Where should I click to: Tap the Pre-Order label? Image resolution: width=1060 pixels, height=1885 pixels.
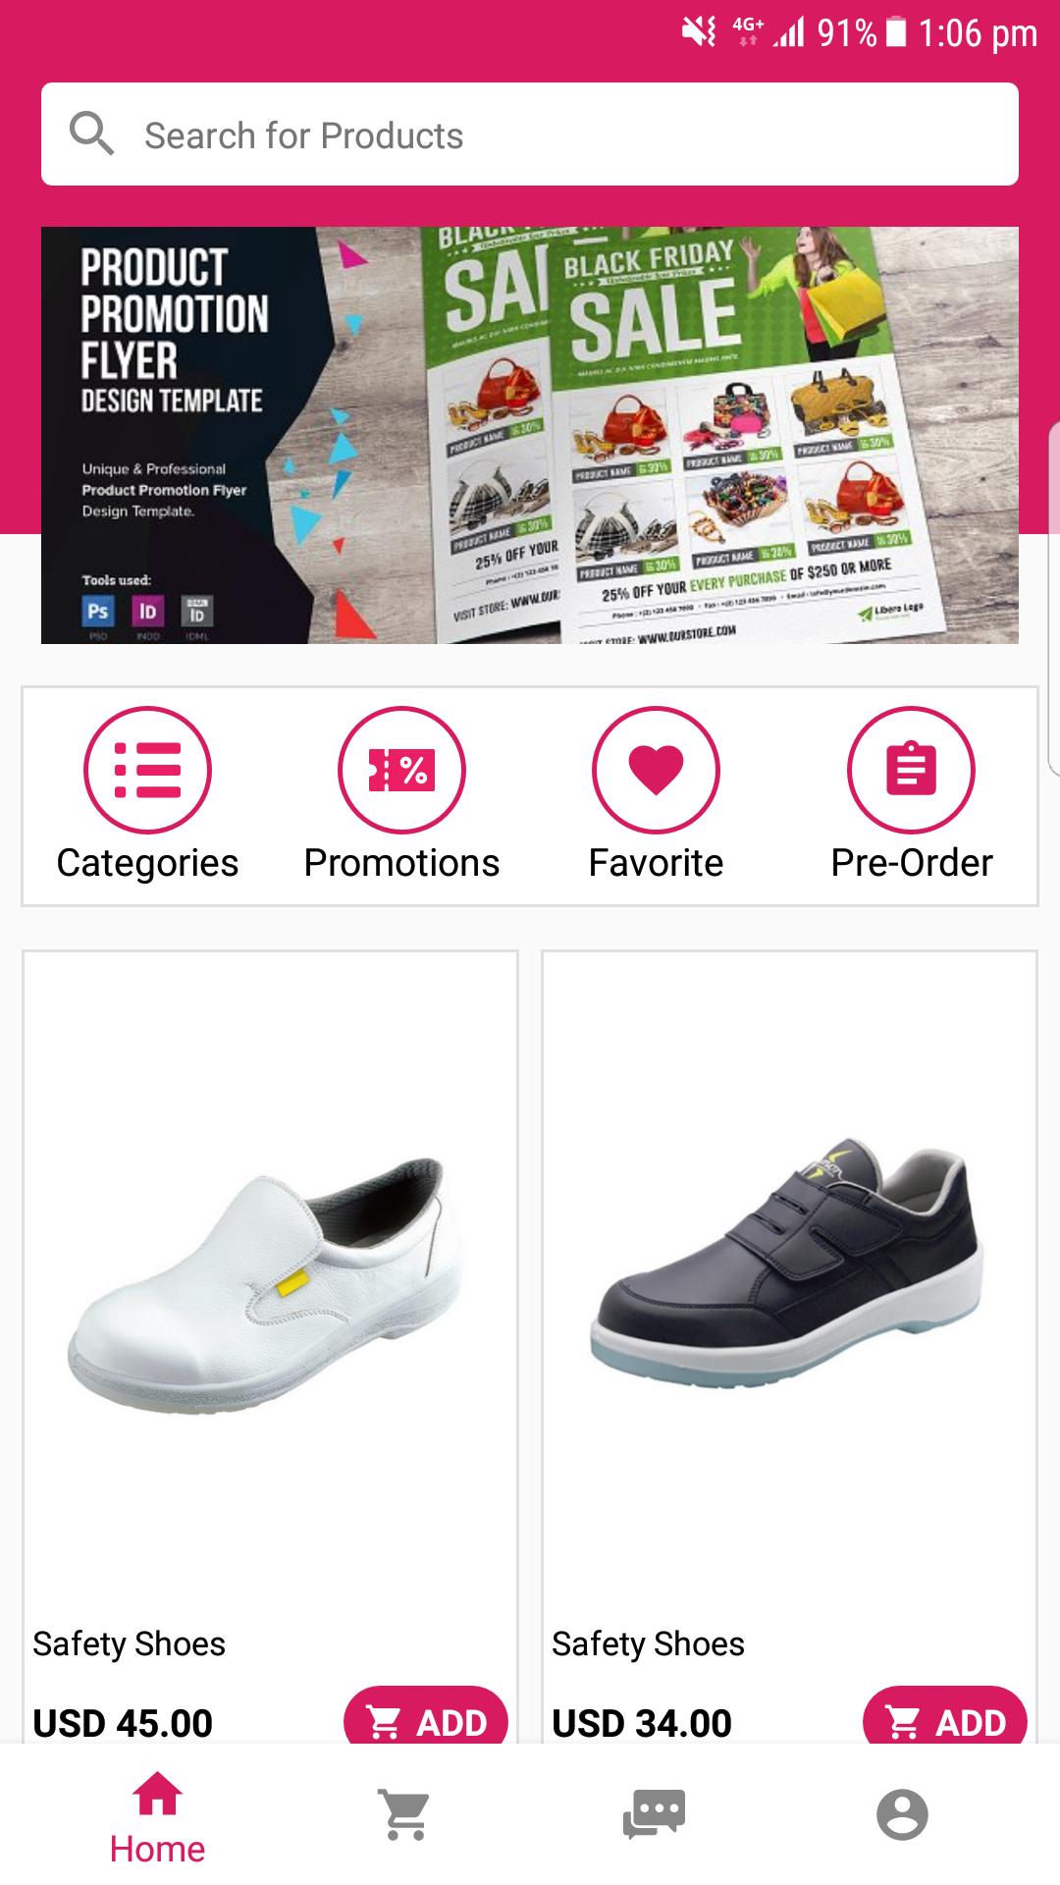tap(912, 863)
